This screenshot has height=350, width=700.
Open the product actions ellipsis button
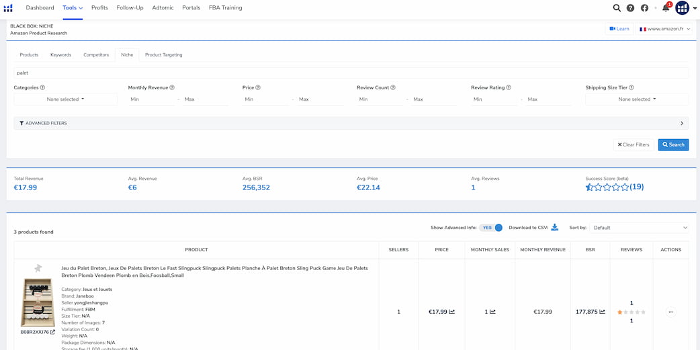[x=670, y=312]
